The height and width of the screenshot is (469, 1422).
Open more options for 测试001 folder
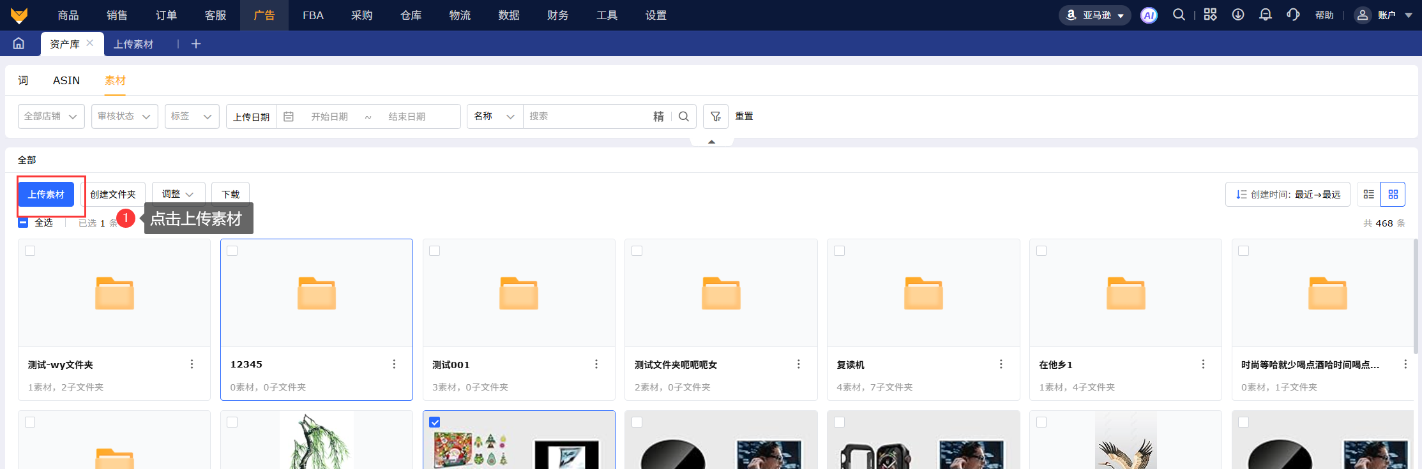click(x=596, y=364)
